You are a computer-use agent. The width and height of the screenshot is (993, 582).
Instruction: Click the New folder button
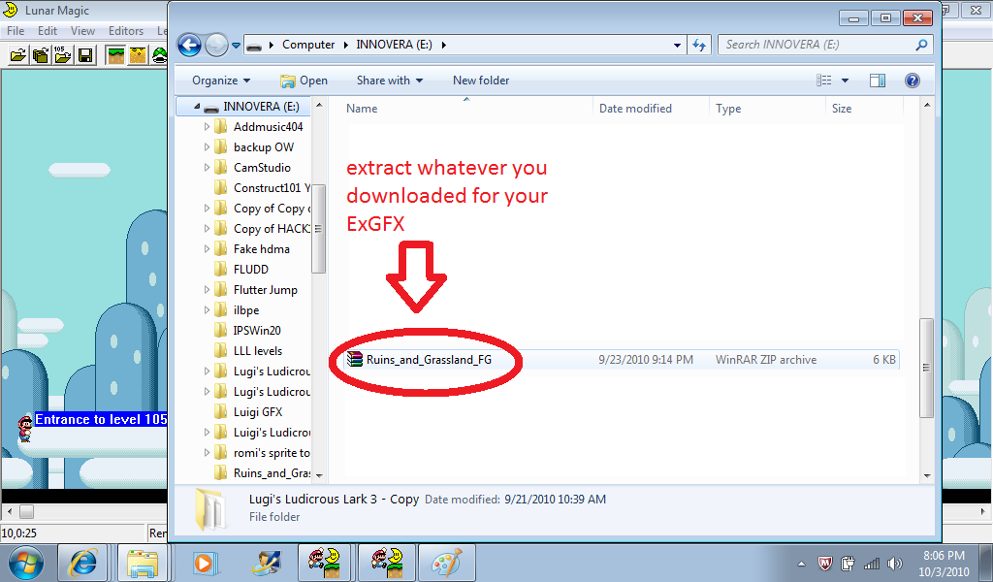pyautogui.click(x=481, y=81)
